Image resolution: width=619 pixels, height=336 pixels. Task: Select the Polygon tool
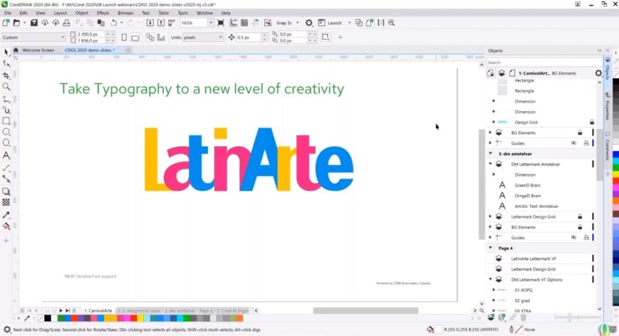tap(6, 143)
